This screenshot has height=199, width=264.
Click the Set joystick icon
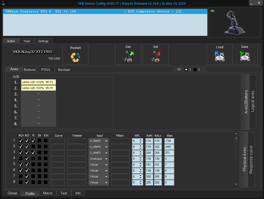156,56
